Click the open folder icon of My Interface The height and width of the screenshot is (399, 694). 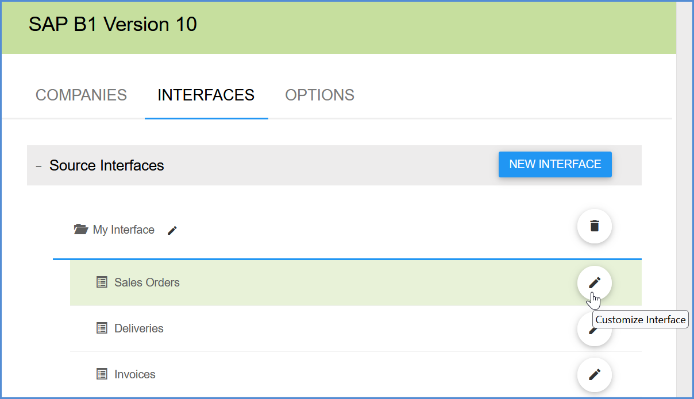coord(81,230)
